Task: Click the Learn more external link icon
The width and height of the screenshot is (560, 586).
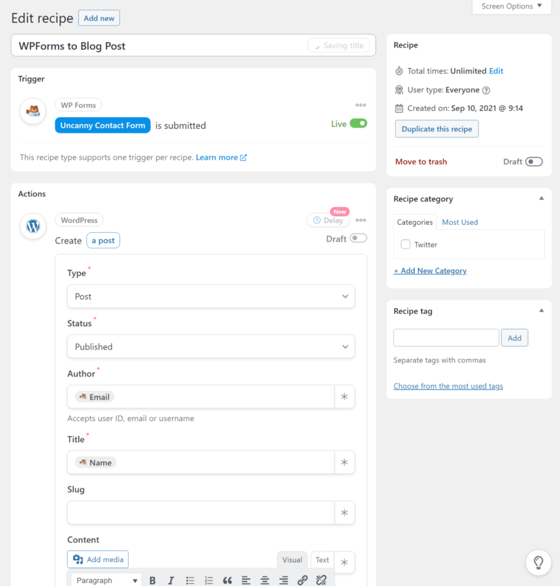Action: tap(244, 158)
